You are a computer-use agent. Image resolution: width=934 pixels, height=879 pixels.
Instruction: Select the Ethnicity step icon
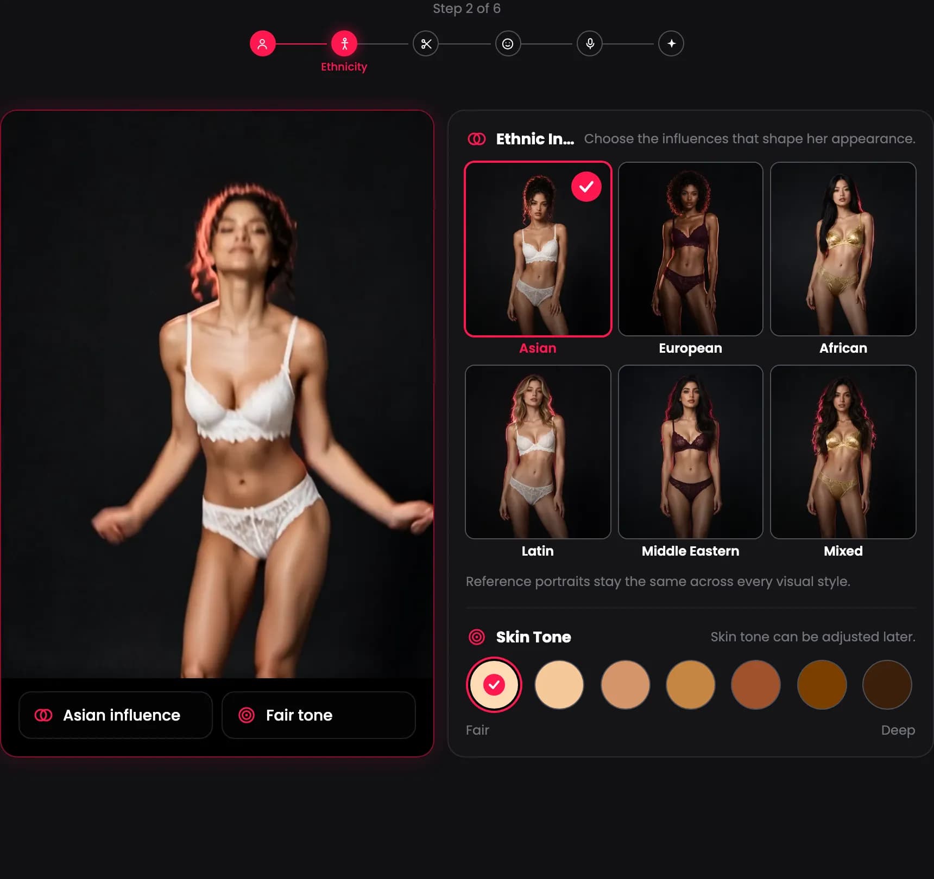tap(344, 43)
